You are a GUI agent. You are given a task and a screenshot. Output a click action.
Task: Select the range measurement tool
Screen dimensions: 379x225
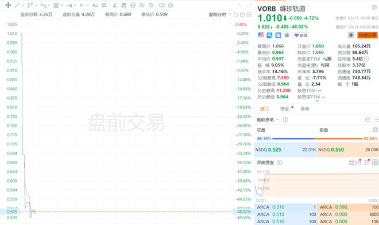pyautogui.click(x=69, y=5)
